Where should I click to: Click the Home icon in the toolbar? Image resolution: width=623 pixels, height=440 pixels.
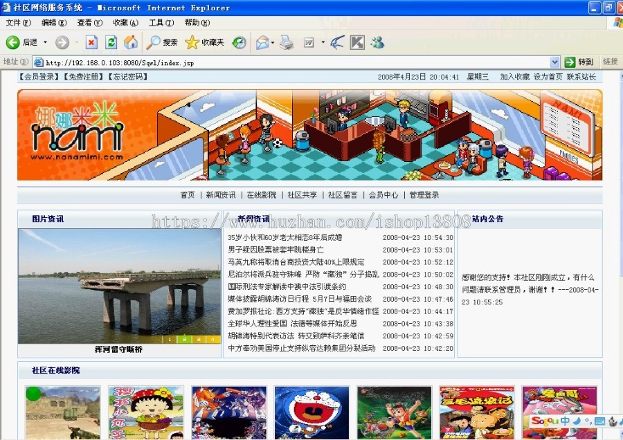[132, 42]
